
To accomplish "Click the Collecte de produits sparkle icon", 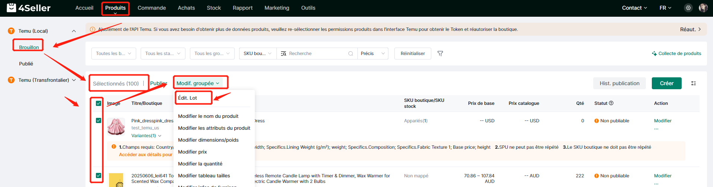I will click(654, 54).
